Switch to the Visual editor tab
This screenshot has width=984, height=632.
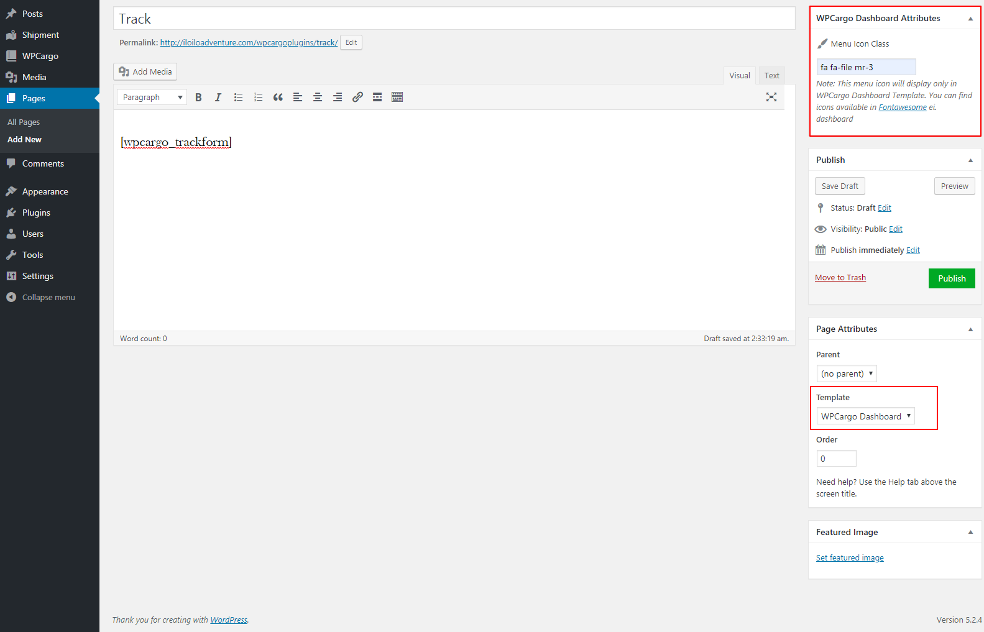point(740,76)
